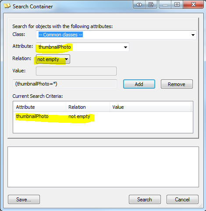The height and width of the screenshot is (211, 206).
Task: Click the empty results list pane
Action: point(103,167)
